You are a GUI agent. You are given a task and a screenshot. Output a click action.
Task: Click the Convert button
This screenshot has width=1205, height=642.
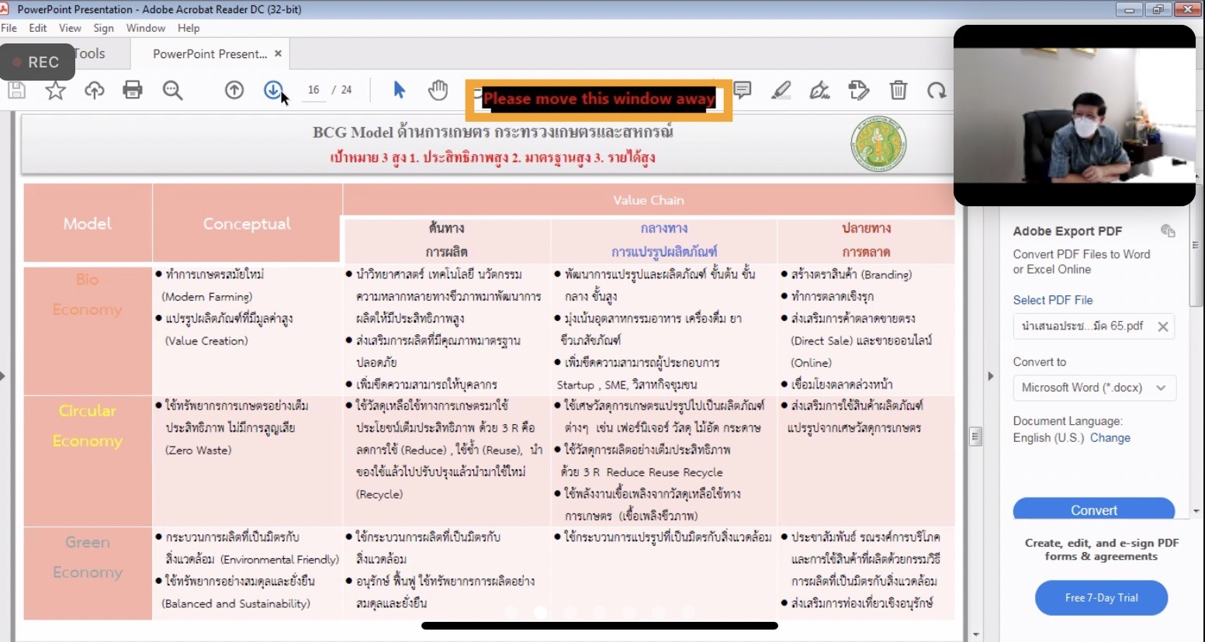[x=1094, y=509]
